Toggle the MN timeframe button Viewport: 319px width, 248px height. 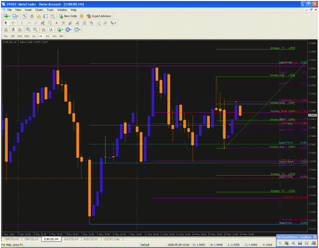61,36
